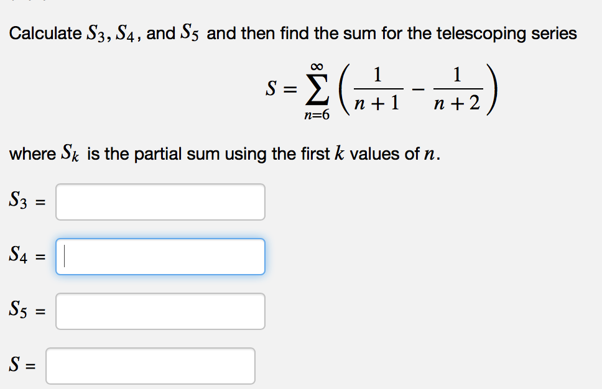602x389 pixels.
Task: Click the n=6 lower summation limit
Action: pyautogui.click(x=317, y=115)
